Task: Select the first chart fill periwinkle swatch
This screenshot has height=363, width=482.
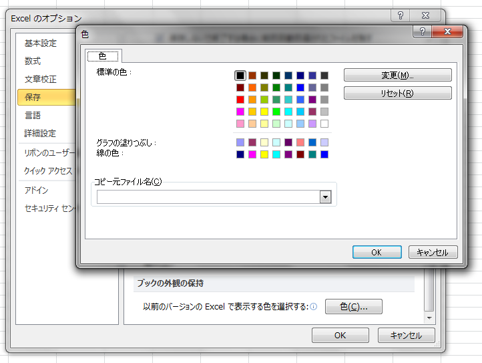Action: pyautogui.click(x=240, y=142)
